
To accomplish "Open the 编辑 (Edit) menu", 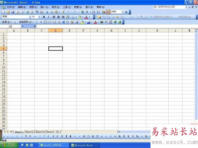I will [x=22, y=7].
